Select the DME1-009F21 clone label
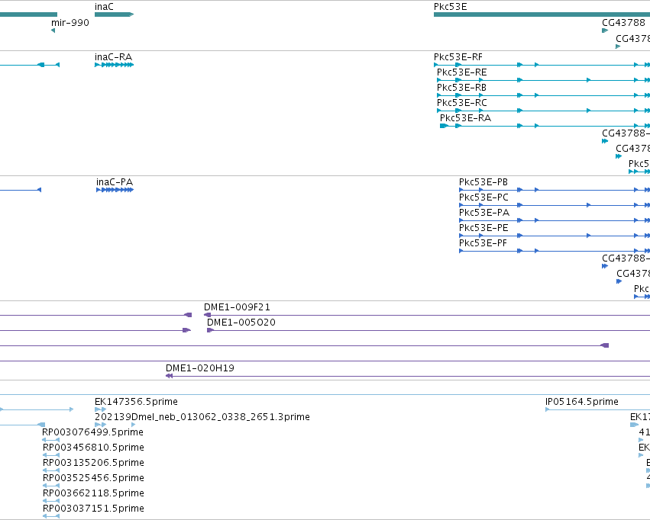 (x=237, y=307)
